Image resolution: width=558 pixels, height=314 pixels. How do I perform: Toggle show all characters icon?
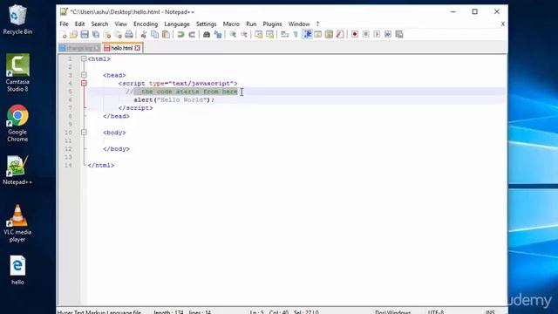(296, 34)
